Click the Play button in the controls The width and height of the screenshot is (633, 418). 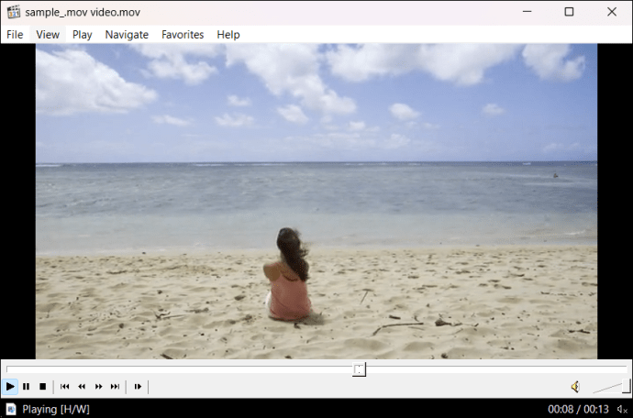(10, 387)
